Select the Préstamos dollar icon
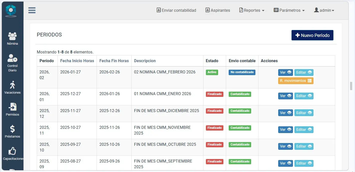Viewport: 355px width, 172px height. tap(12, 131)
